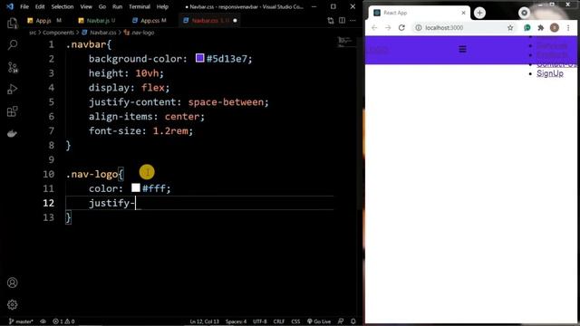Screen dimensions: 580x326
Task: Open the Chrome Extensions puzzle icon
Action: (541, 28)
